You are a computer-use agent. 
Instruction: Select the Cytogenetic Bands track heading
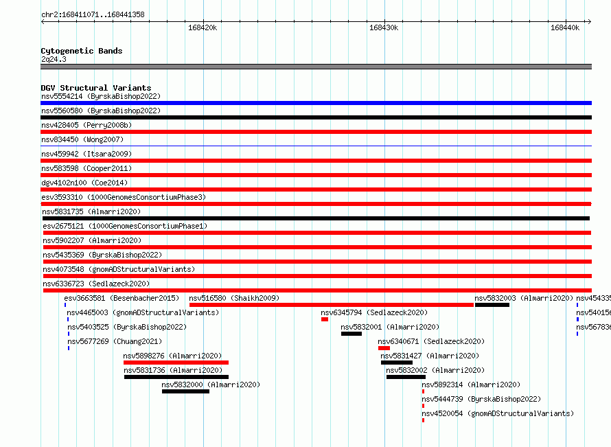pos(82,51)
